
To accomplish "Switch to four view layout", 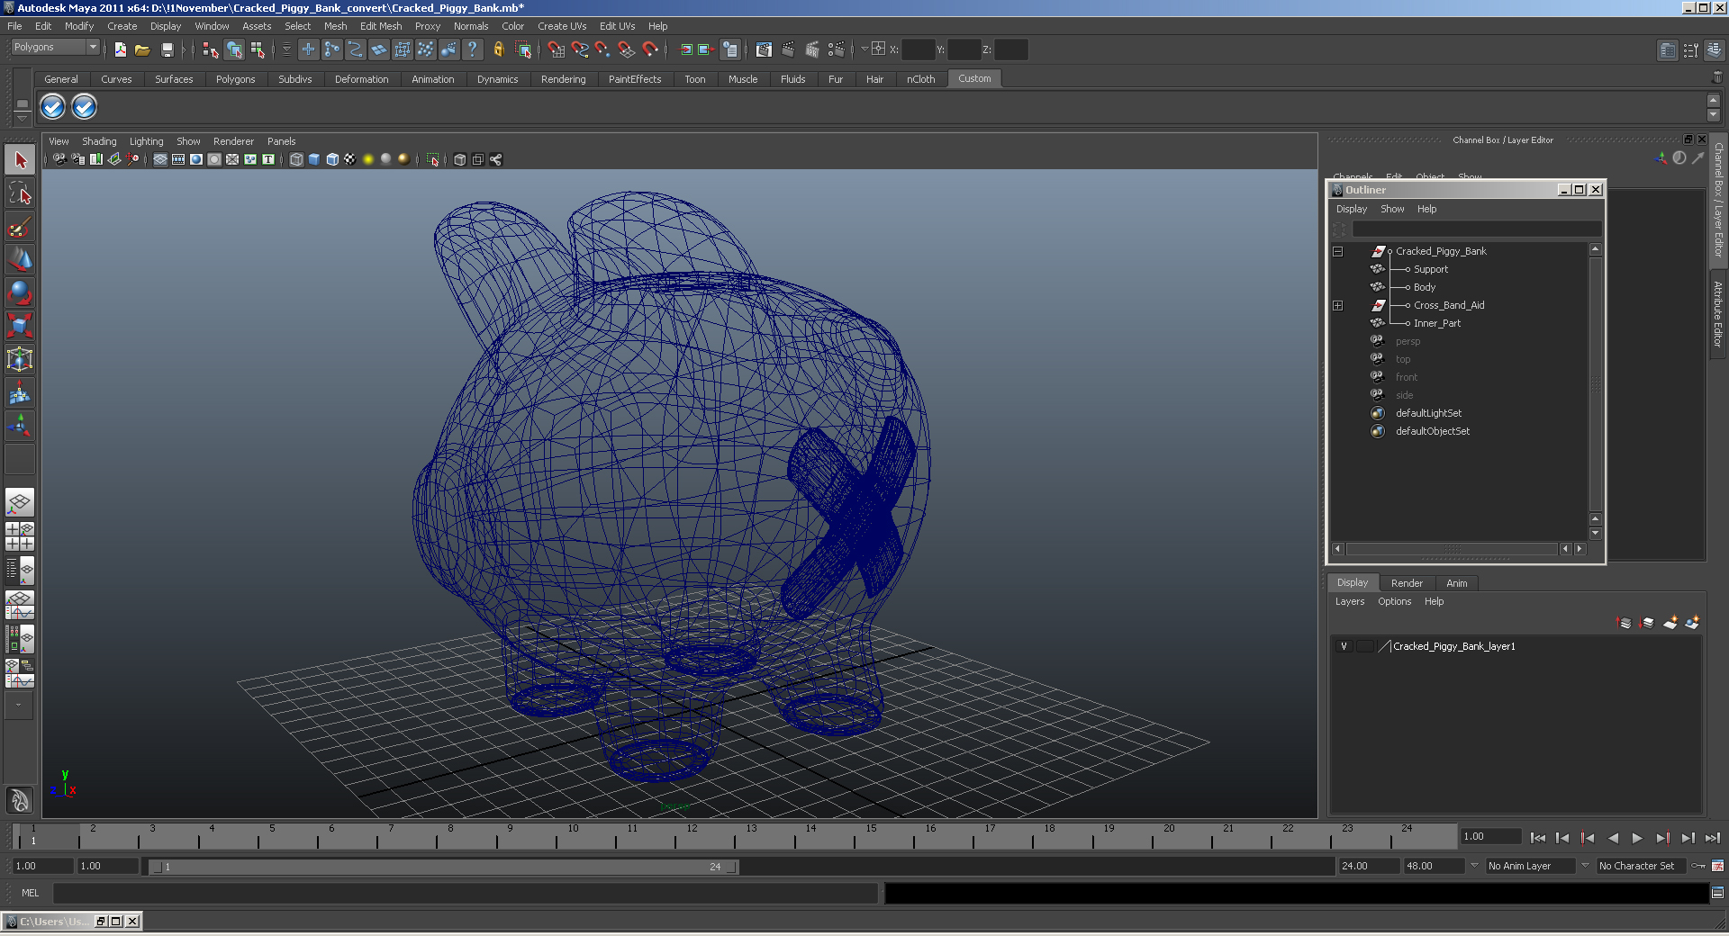I will click(x=20, y=536).
